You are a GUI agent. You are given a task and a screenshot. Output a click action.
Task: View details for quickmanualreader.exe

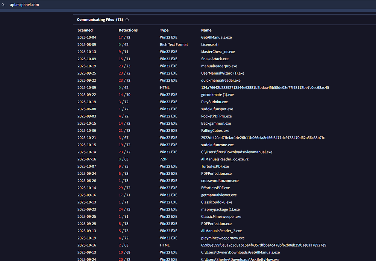click(x=221, y=80)
